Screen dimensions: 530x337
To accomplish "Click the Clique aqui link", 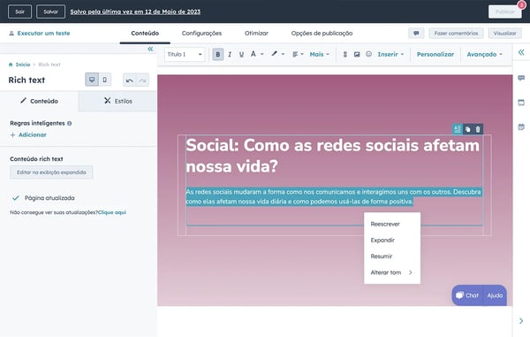I will pyautogui.click(x=112, y=212).
